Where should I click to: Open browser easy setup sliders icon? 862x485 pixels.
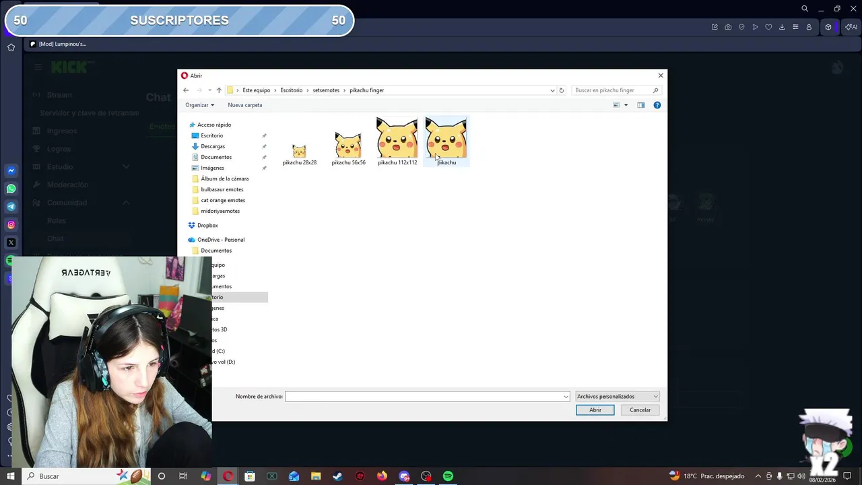click(x=795, y=27)
